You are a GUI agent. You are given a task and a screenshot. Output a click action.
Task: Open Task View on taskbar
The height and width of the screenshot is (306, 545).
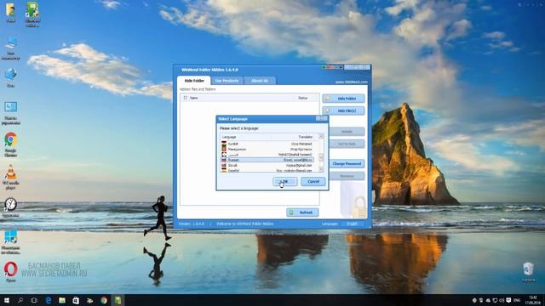click(34, 300)
